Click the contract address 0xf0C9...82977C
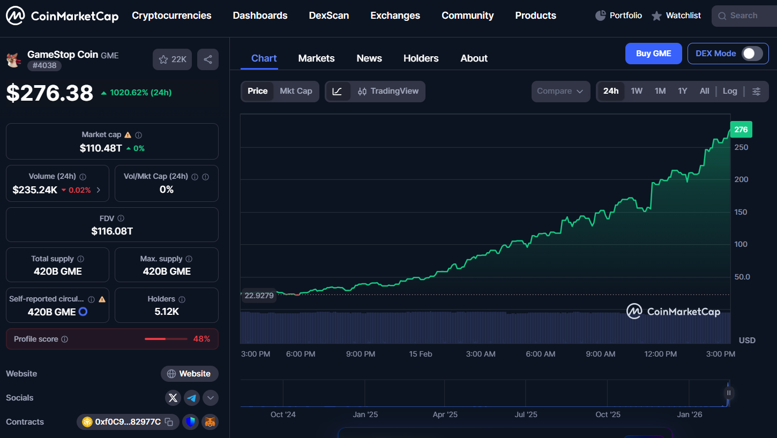Viewport: 777px width, 438px height. click(128, 422)
